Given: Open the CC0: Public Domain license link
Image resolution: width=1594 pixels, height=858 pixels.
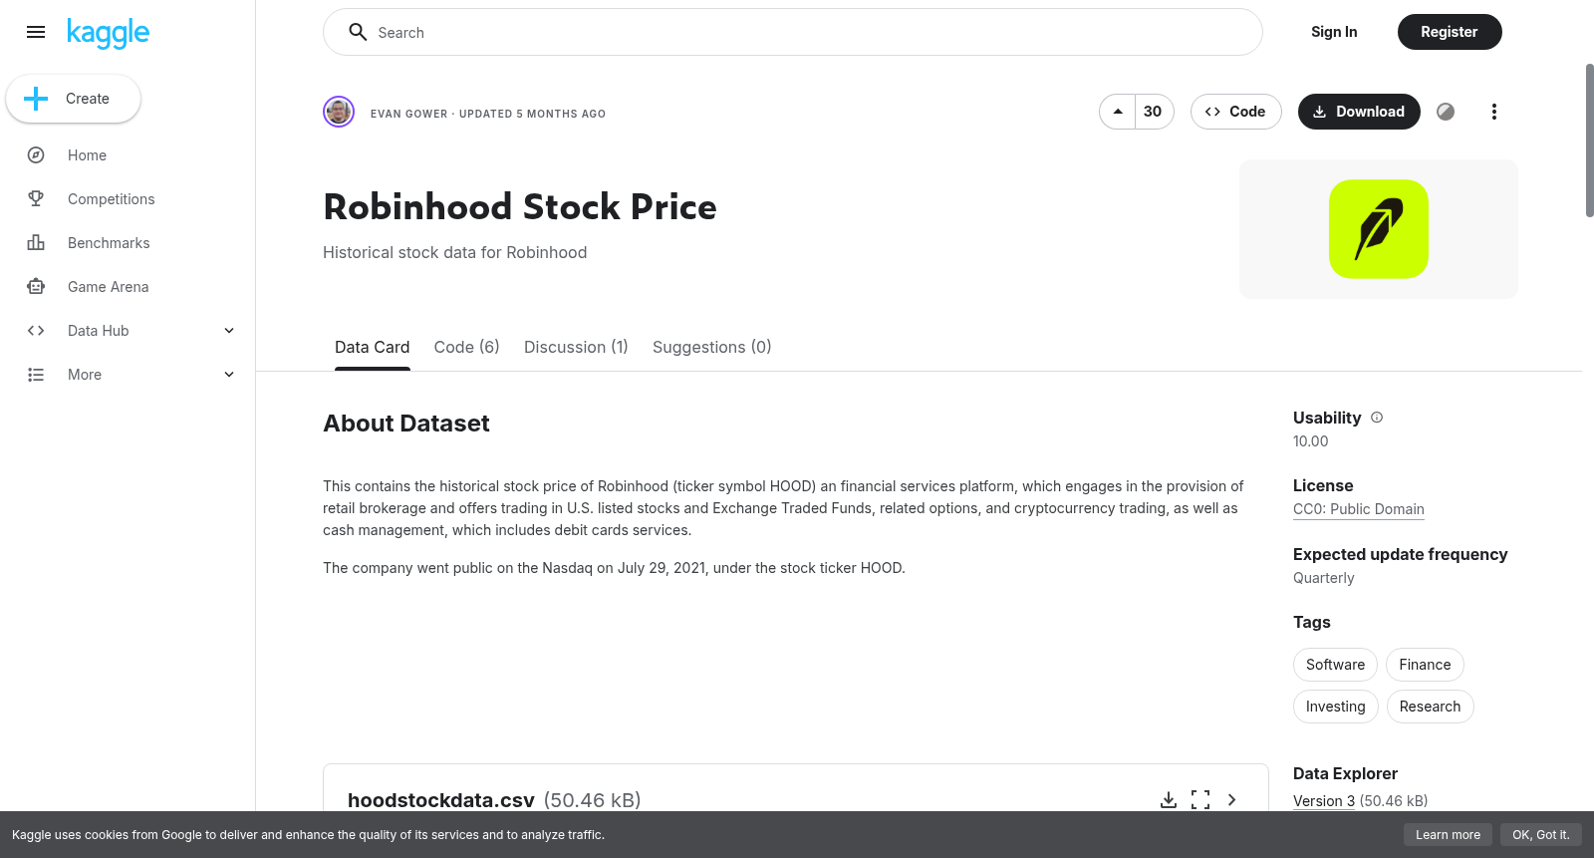Looking at the screenshot, I should point(1358,509).
